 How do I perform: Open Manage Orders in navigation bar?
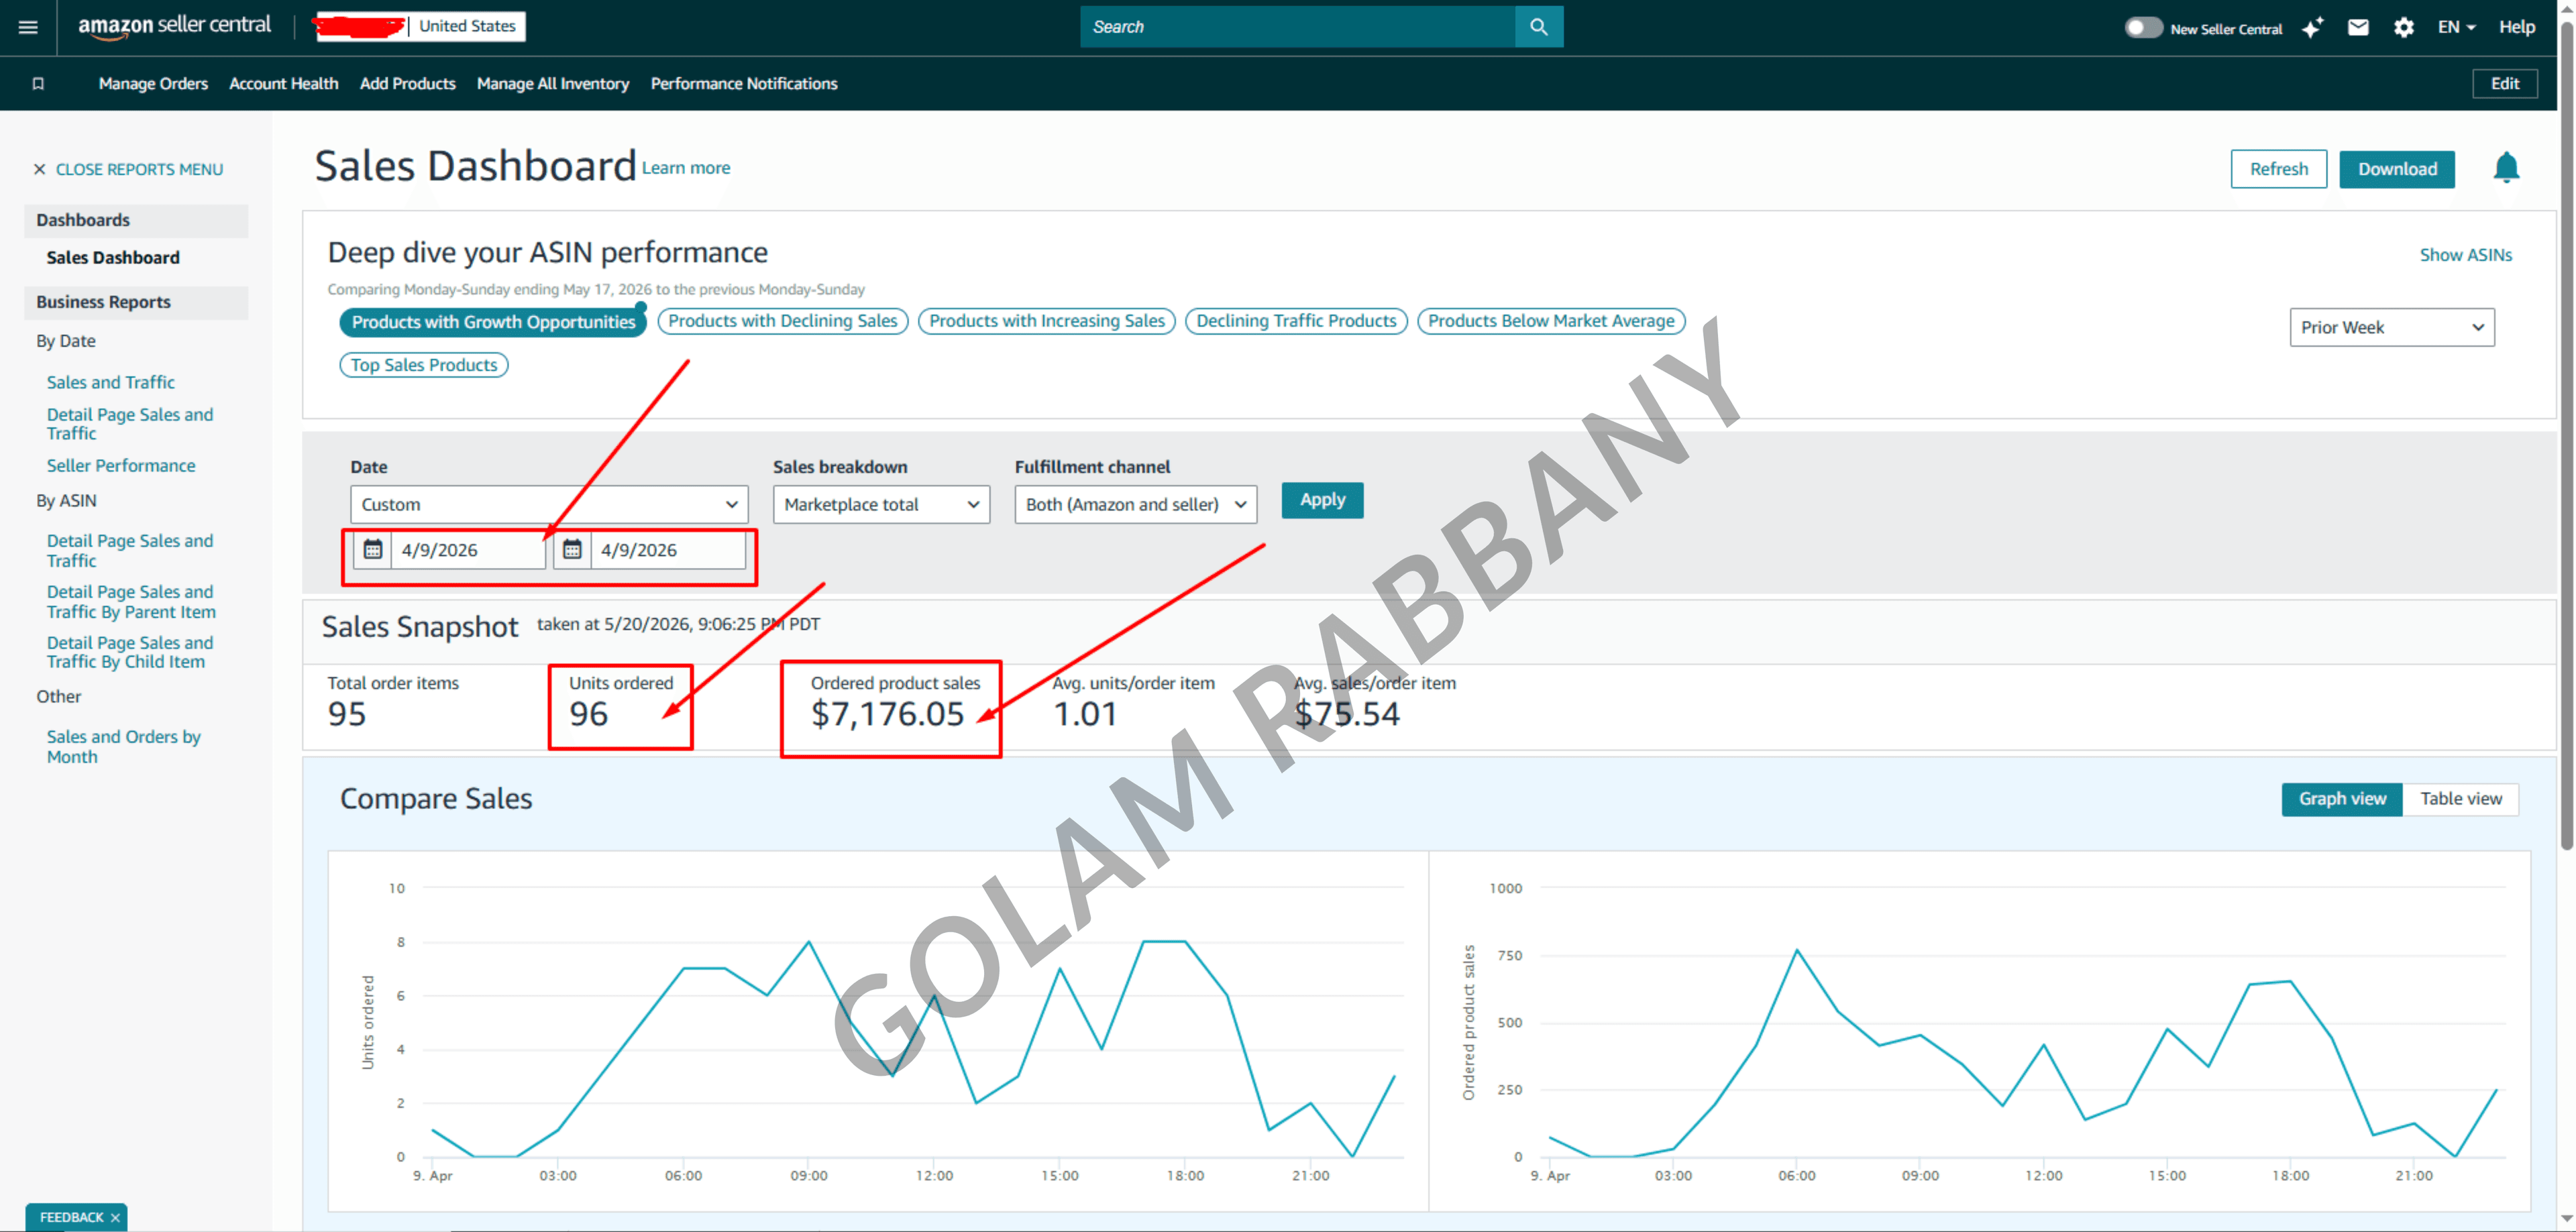tap(153, 84)
